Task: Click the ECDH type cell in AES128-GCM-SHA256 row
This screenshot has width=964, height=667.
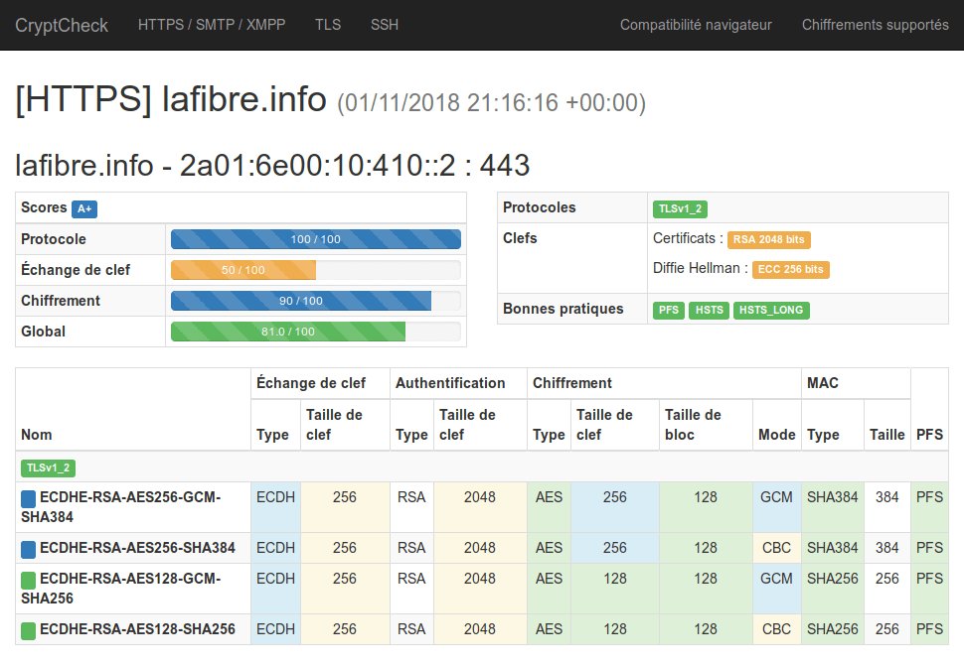Action: pos(275,589)
